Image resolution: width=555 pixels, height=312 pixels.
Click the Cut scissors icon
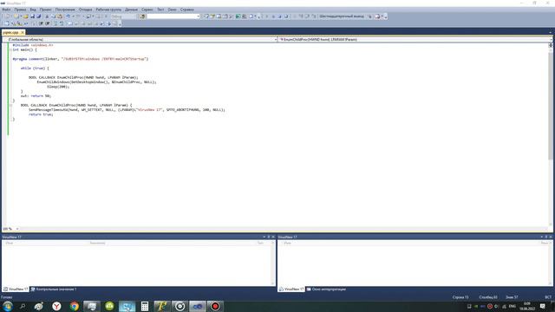click(47, 16)
